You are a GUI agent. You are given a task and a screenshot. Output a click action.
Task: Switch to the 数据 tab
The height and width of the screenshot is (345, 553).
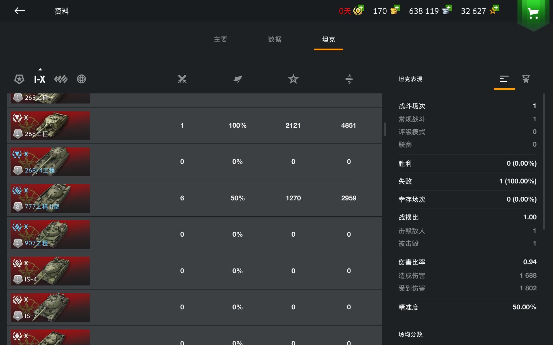click(x=274, y=39)
